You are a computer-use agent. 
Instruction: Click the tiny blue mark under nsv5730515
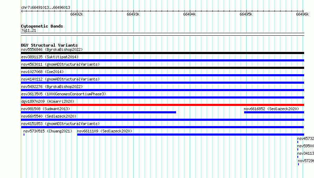pyautogui.click(x=24, y=135)
